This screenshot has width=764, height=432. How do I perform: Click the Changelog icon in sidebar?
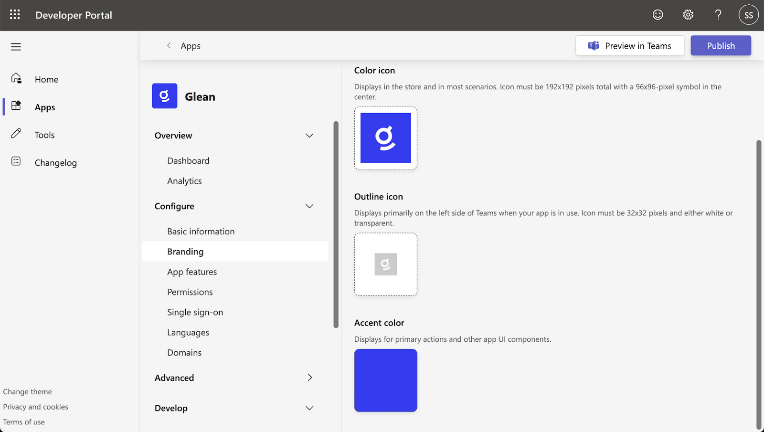tap(16, 161)
